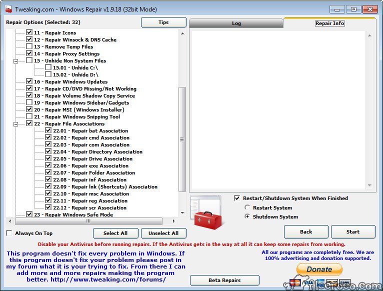Click the repair list vertical scrollbar thumb
This screenshot has width=383, height=291.
pyautogui.click(x=182, y=139)
